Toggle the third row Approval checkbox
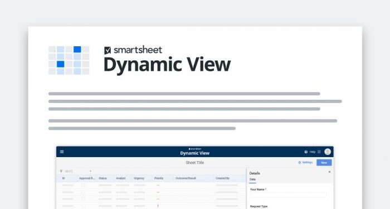The height and width of the screenshot is (209, 390). (x=83, y=199)
